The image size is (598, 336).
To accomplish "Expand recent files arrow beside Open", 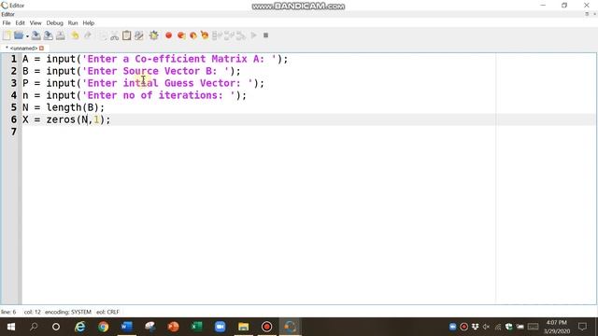I will pos(27,36).
